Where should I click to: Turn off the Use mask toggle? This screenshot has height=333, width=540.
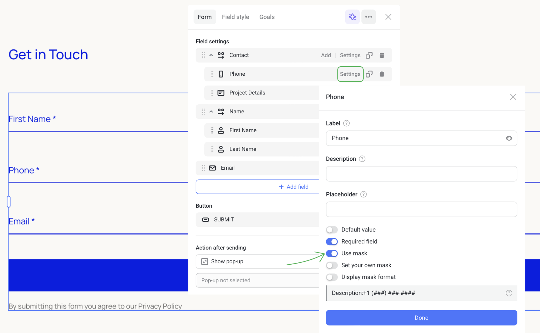pyautogui.click(x=332, y=253)
